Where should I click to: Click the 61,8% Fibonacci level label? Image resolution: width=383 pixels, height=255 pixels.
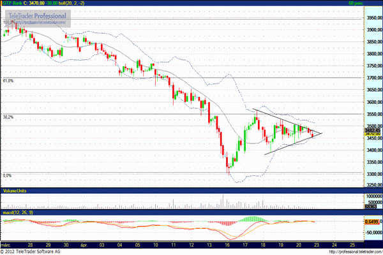[x=9, y=82]
